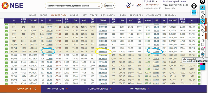Click the trash bin clear icon
Viewport: 208px width, 93px height.
click(x=203, y=44)
